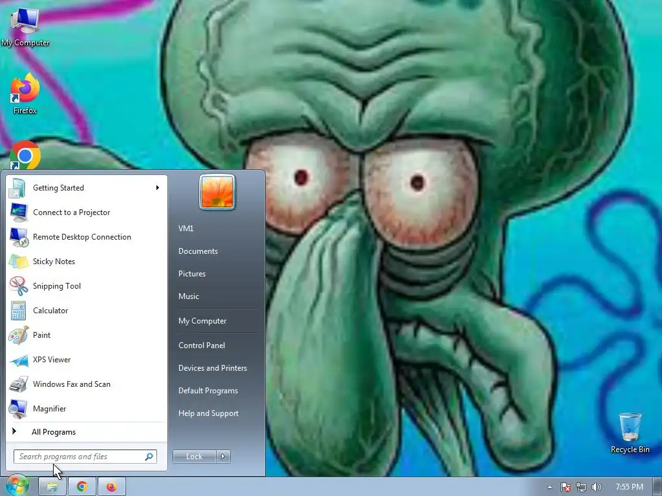Select the Windows Fax and Scan label
Screen dimensions: 662x496
tap(72, 384)
